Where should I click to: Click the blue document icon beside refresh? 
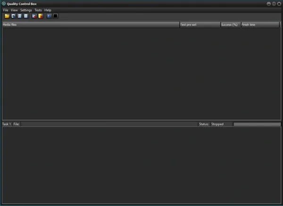coord(19,16)
